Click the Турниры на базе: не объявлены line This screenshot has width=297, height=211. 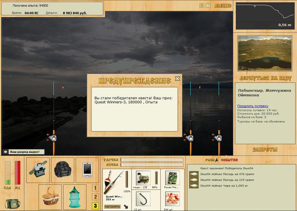(x=261, y=121)
